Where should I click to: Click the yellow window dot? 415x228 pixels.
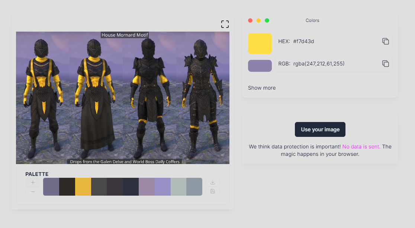pos(258,20)
